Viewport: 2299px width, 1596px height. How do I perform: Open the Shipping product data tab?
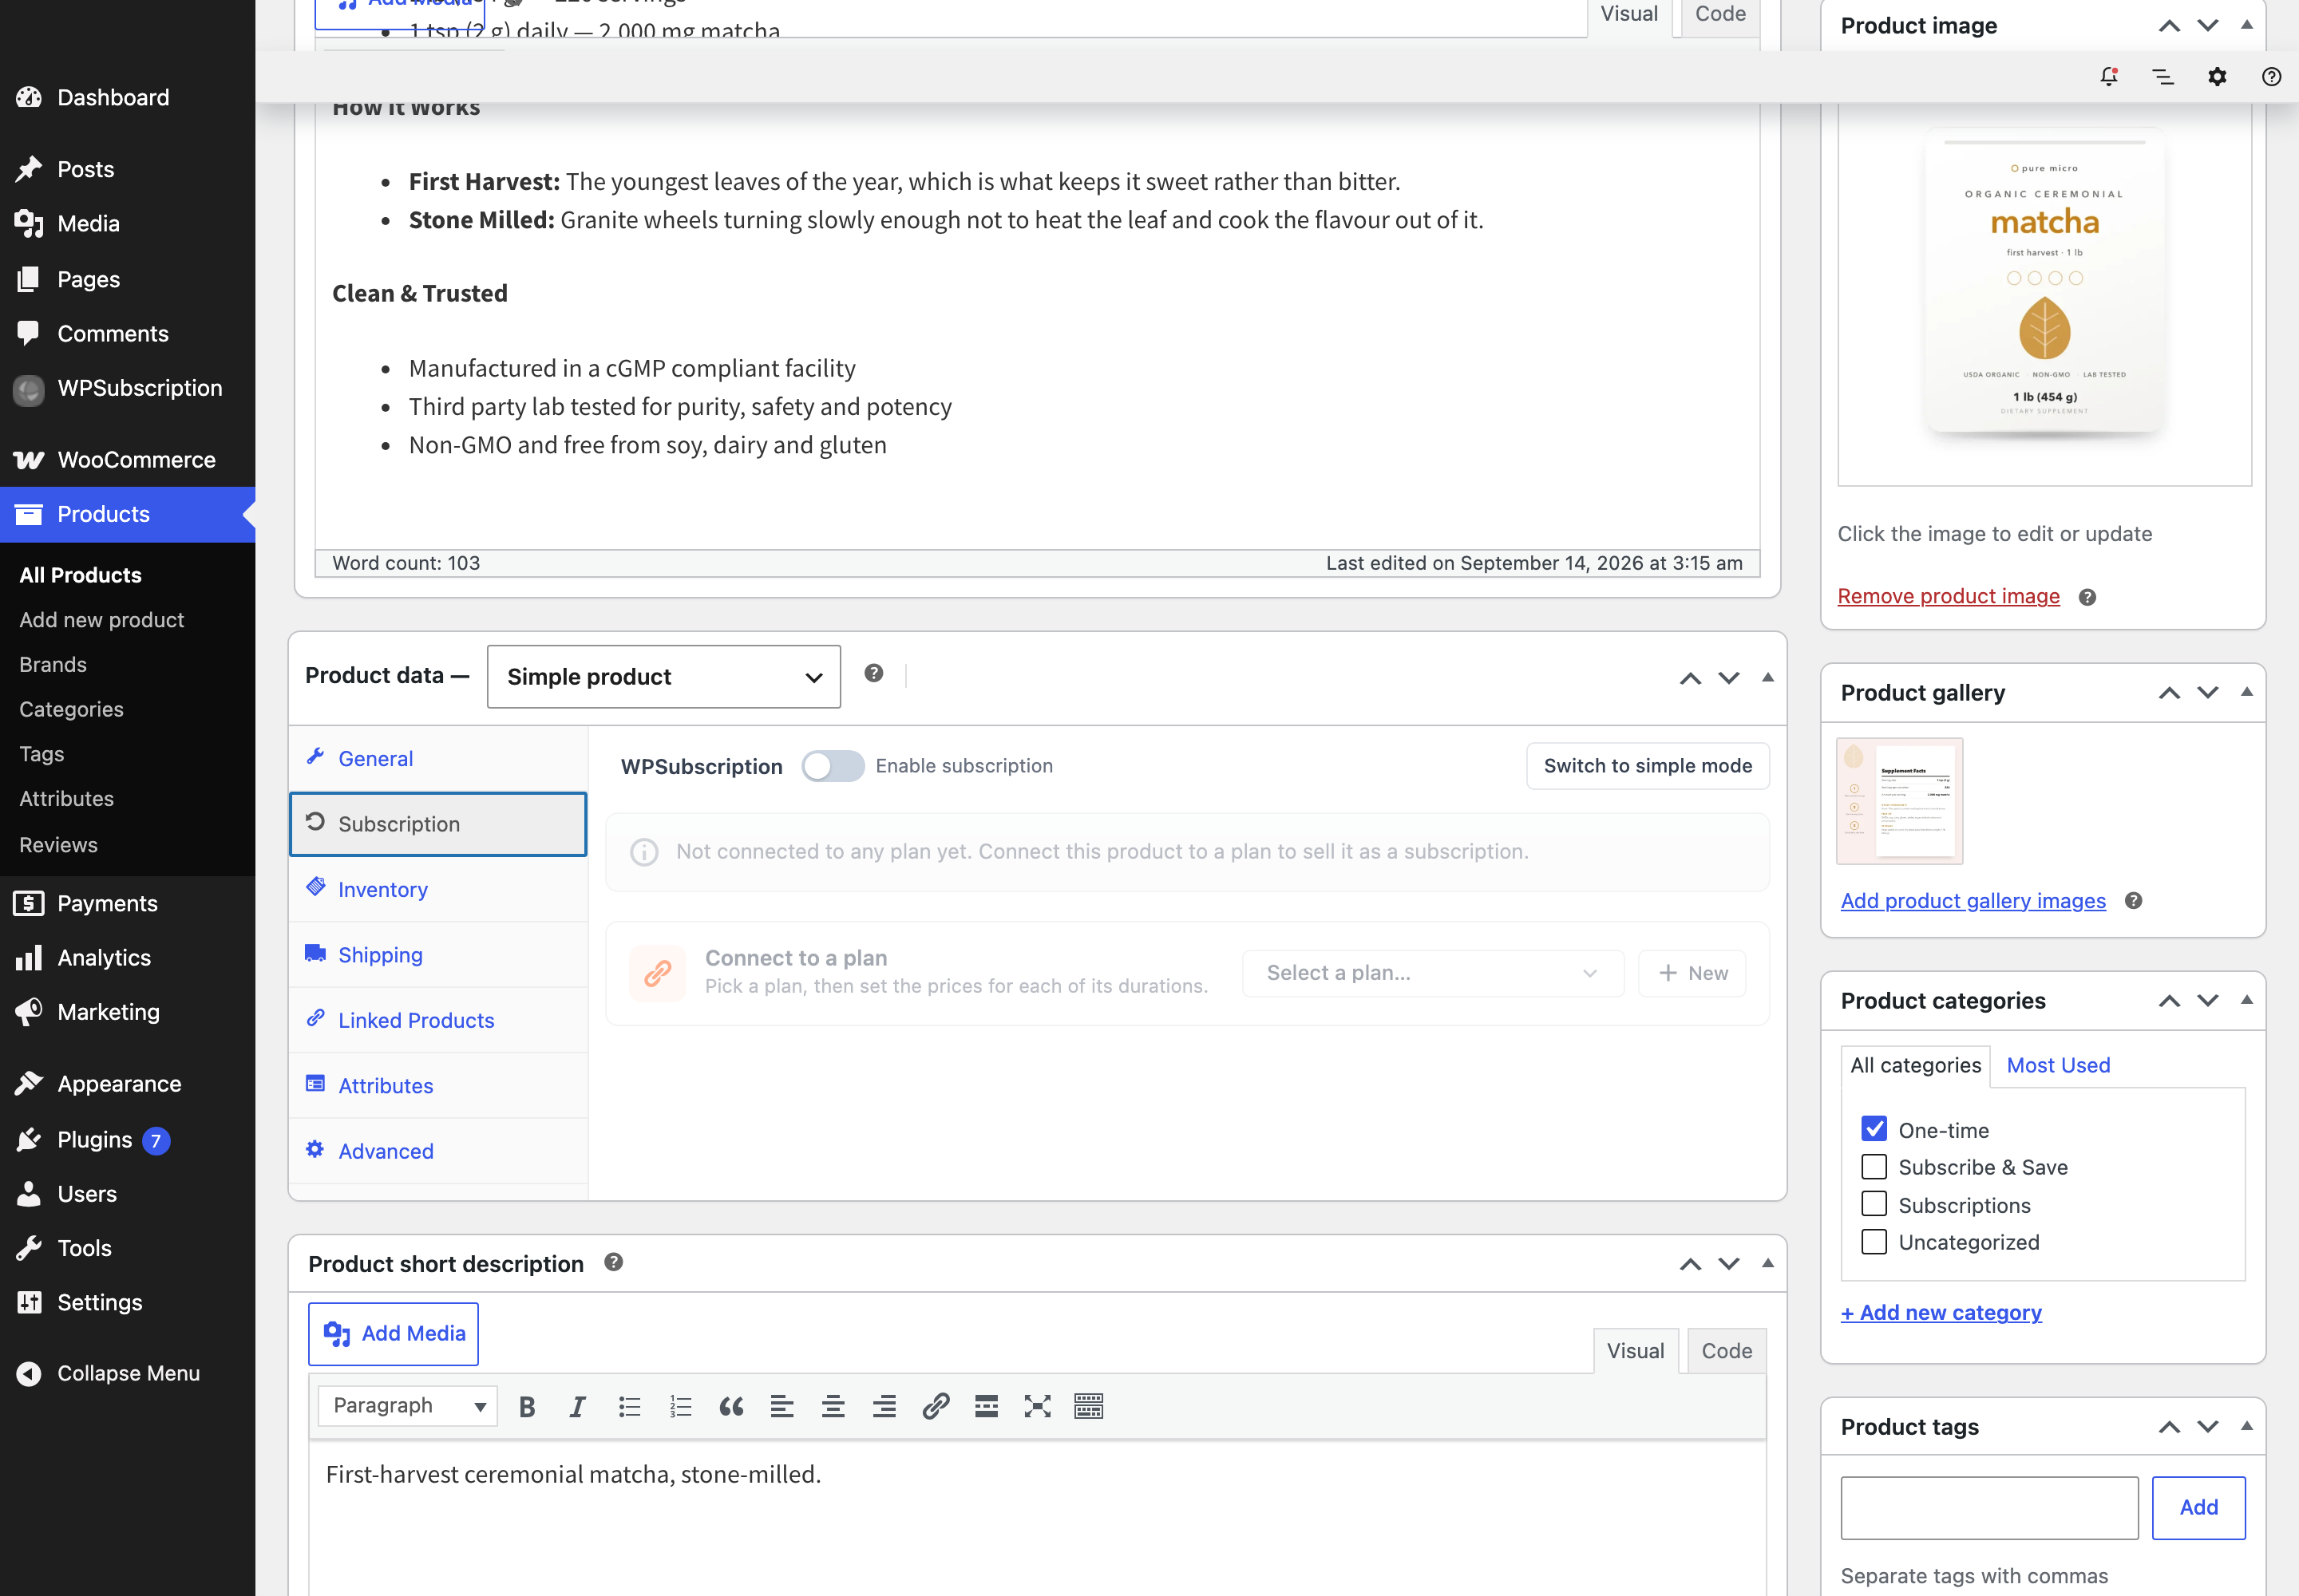[438, 955]
